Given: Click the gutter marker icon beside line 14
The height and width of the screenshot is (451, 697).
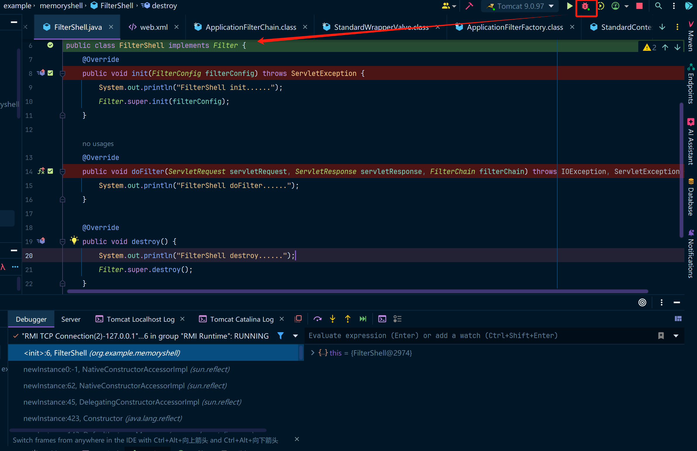Looking at the screenshot, I should click(x=41, y=171).
